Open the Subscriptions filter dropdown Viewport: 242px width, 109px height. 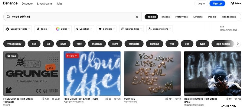tap(160, 29)
